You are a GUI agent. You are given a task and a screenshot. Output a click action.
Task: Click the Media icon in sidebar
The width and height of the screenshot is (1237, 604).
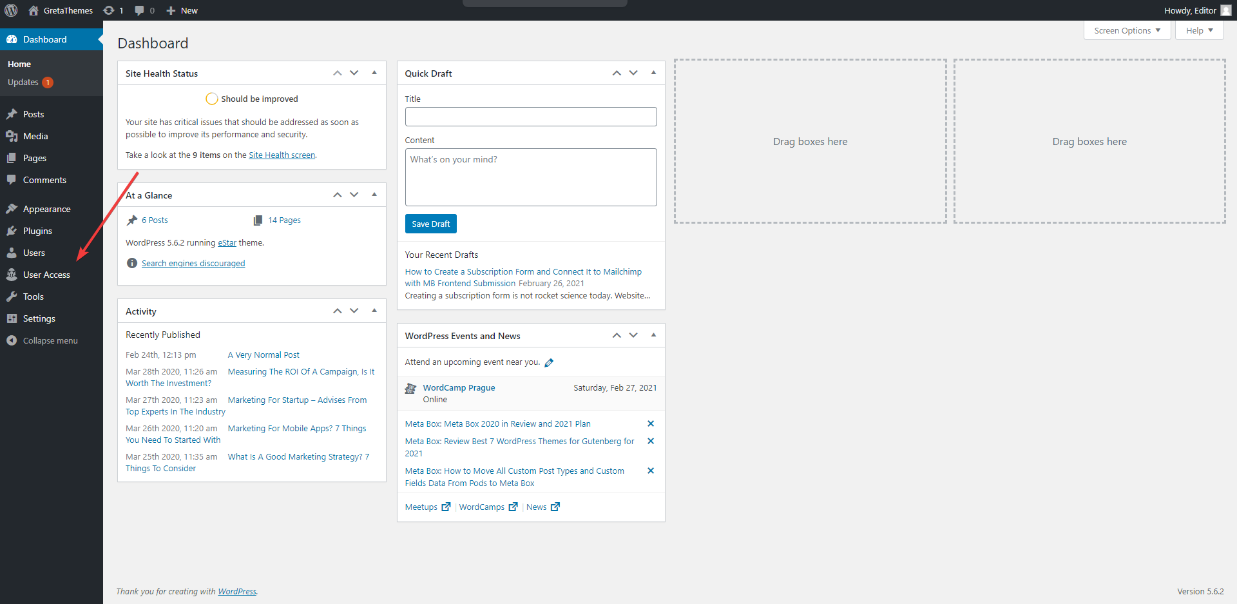[x=12, y=136]
